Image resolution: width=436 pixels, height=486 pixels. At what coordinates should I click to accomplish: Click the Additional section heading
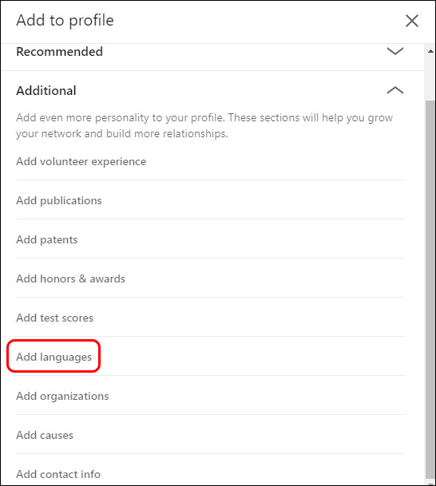pyautogui.click(x=46, y=90)
